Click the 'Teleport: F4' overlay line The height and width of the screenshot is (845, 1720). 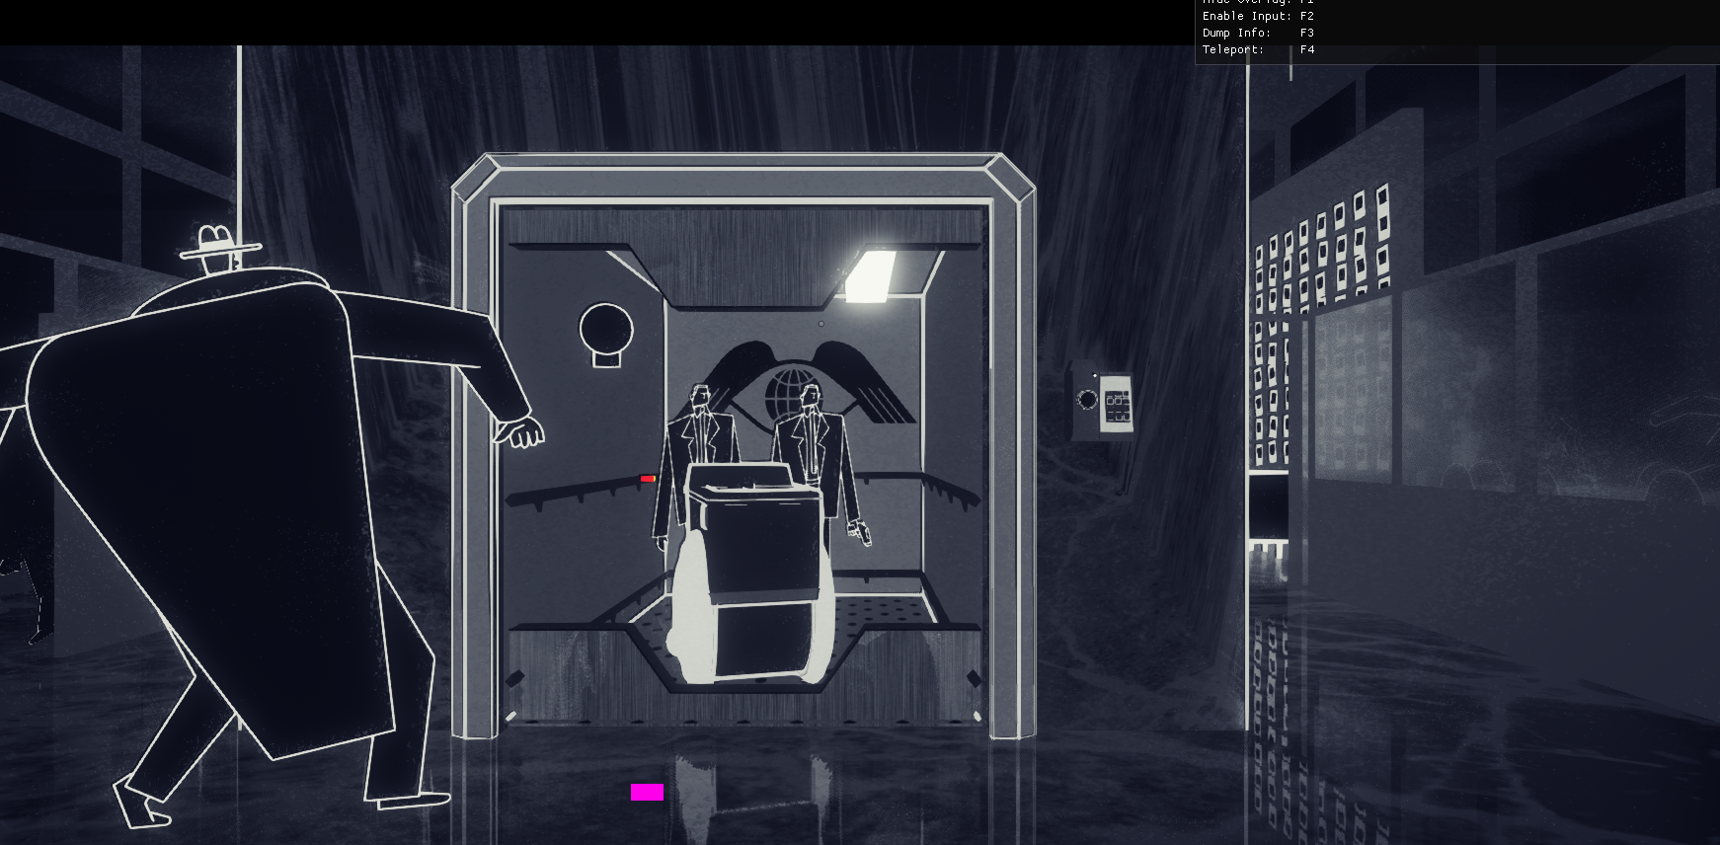point(1258,49)
